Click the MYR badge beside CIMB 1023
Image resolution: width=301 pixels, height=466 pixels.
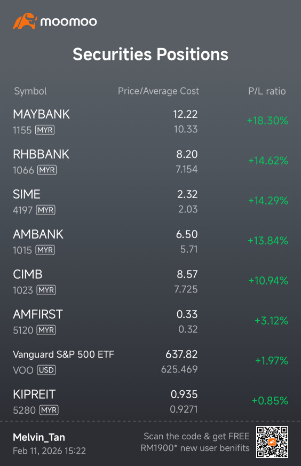(x=46, y=290)
